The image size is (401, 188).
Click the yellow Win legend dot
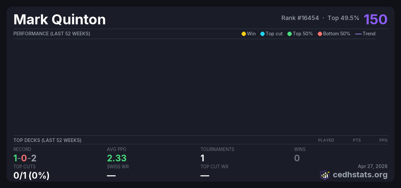point(244,34)
